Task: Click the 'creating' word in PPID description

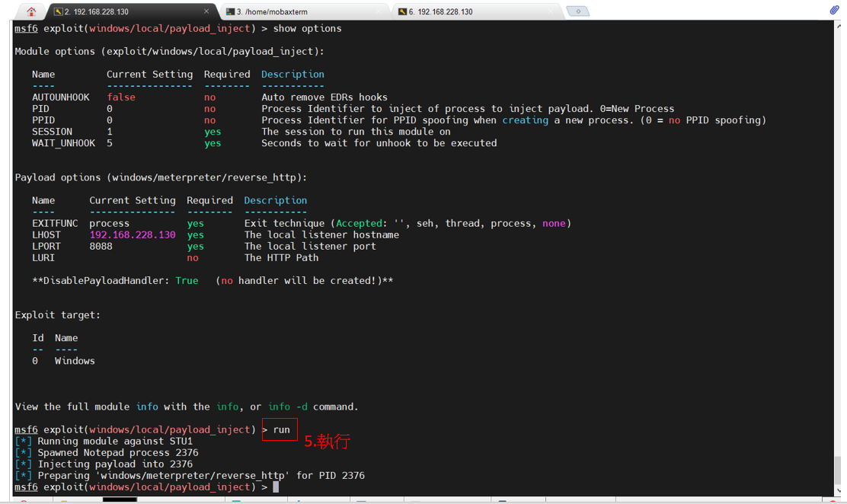Action: [x=525, y=120]
